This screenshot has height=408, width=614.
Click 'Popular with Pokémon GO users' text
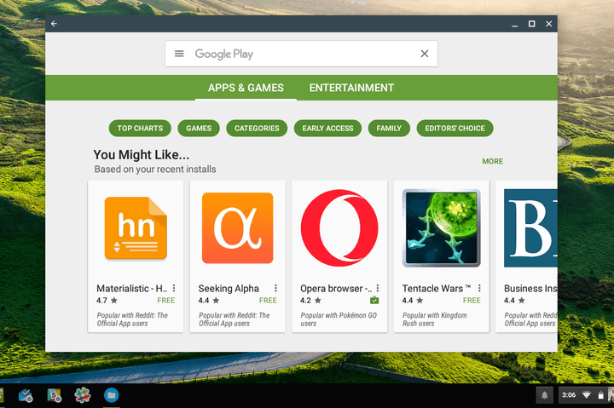coord(339,319)
